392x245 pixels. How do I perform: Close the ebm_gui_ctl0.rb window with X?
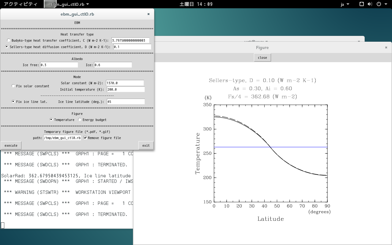coord(149,14)
